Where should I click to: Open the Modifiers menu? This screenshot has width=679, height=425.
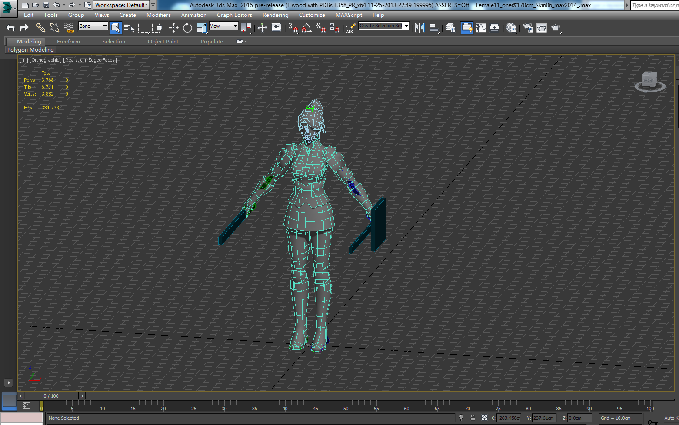tap(159, 15)
